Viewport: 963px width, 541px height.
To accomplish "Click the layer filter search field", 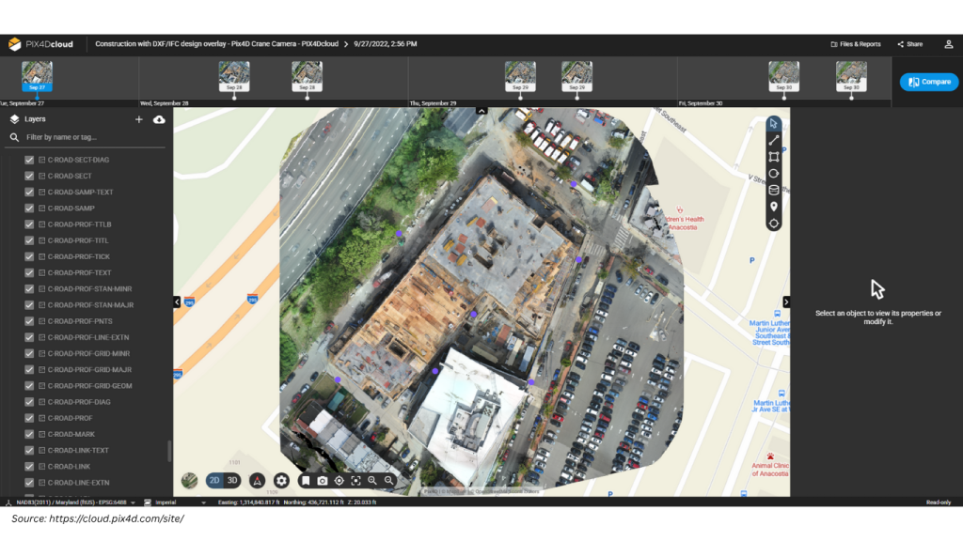I will (86, 137).
